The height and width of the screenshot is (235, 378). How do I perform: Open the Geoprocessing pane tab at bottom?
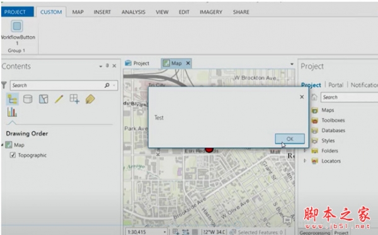click(314, 232)
